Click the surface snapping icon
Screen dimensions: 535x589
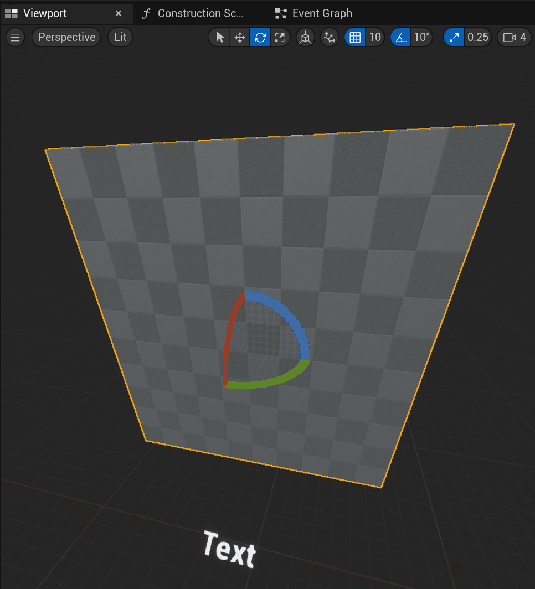[330, 38]
